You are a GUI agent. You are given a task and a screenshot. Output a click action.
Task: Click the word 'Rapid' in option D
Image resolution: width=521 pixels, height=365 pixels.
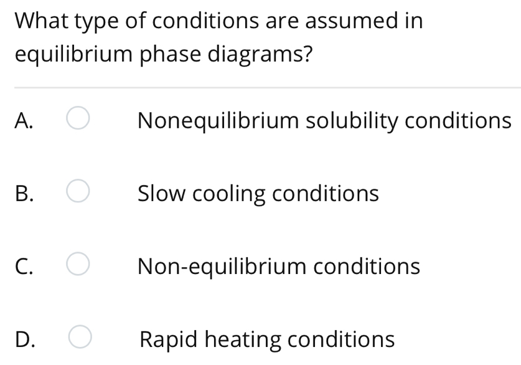169,339
